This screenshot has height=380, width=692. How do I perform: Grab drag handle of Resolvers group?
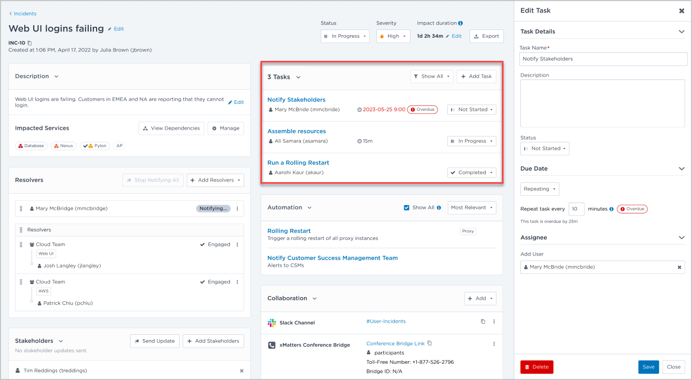point(22,230)
